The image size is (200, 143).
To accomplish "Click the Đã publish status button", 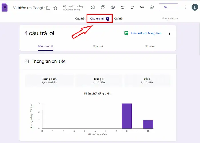I will point(168,7).
